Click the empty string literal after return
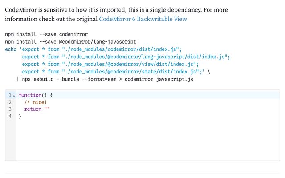 coord(47,109)
